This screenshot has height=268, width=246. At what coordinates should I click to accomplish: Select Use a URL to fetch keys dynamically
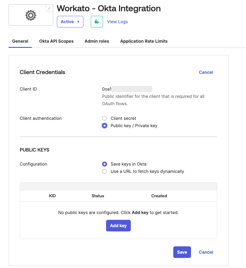tap(105, 171)
